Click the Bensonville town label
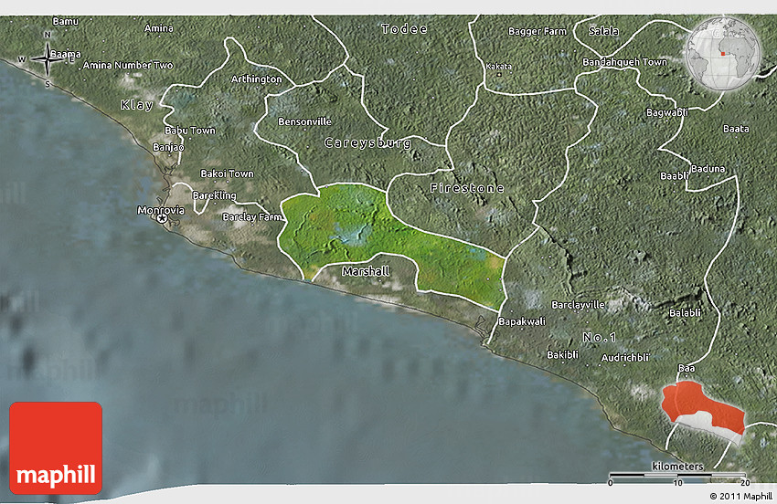The height and width of the screenshot is (504, 777). tap(304, 121)
